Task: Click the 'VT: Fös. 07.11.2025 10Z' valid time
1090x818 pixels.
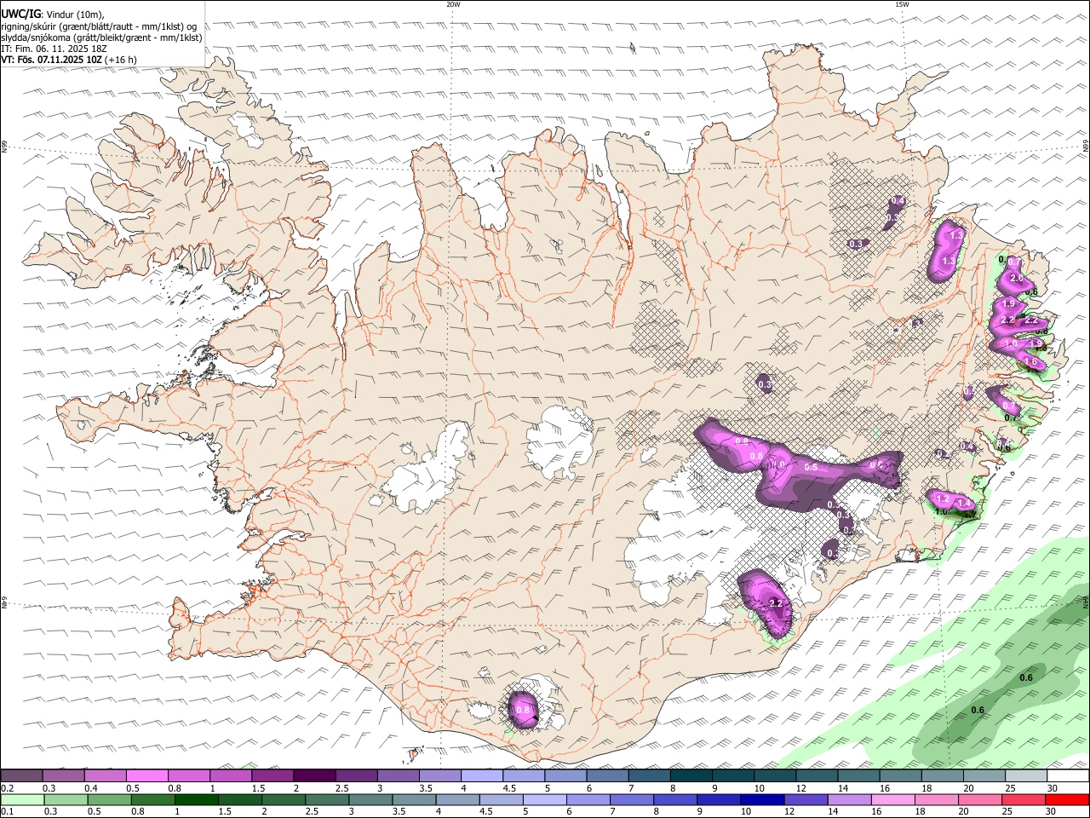Action: coord(52,60)
